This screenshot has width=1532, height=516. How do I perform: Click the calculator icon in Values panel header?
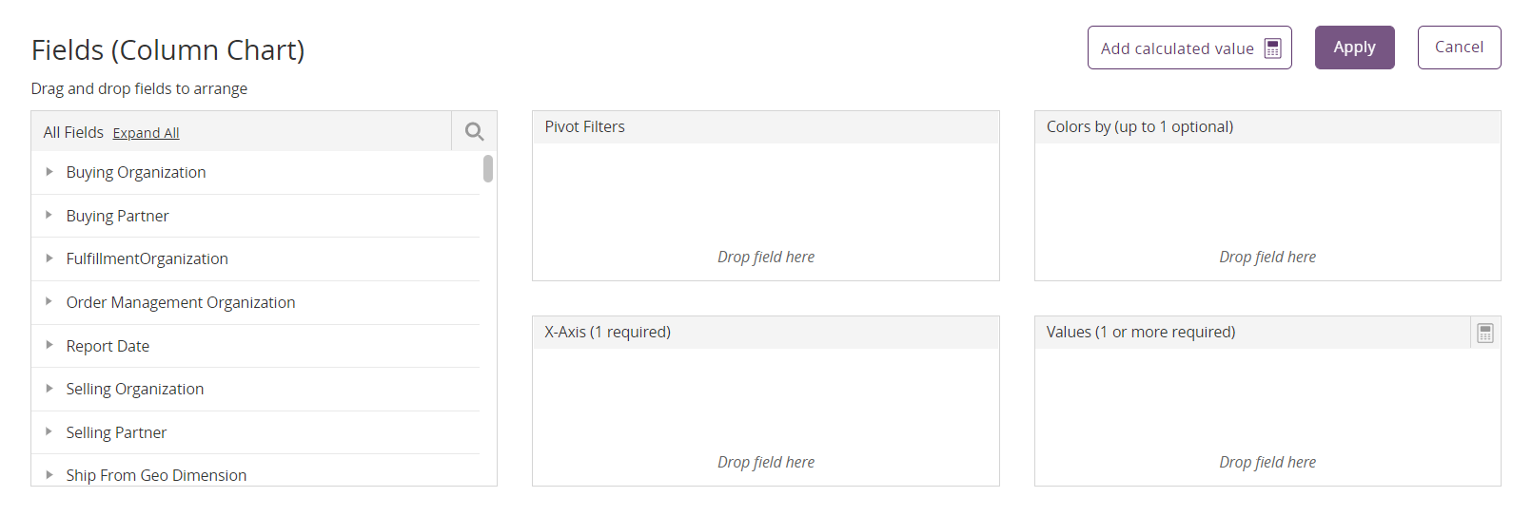[1484, 333]
